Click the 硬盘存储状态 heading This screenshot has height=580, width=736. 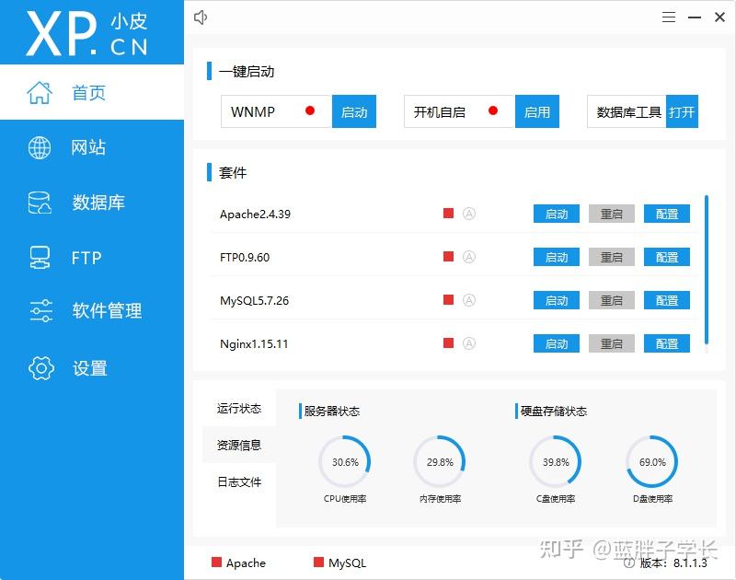pyautogui.click(x=554, y=411)
